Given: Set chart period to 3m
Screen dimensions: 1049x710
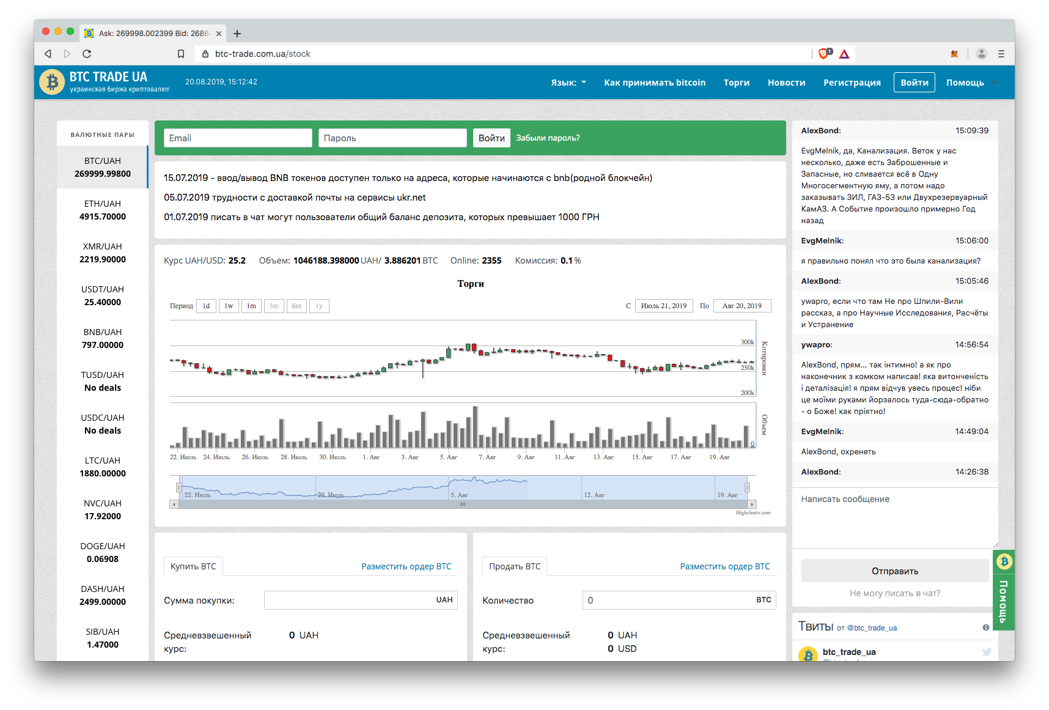Looking at the screenshot, I should click(x=274, y=306).
